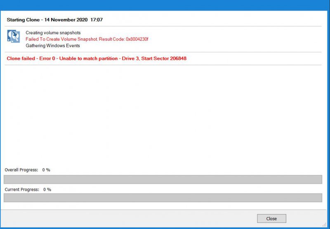Click the Current Progress label
The height and width of the screenshot is (229, 330).
point(22,189)
